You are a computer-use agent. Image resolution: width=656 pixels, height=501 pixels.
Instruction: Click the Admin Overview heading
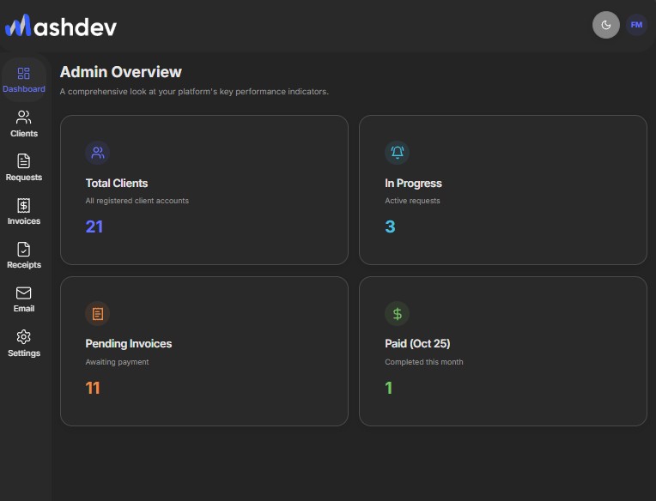click(121, 72)
